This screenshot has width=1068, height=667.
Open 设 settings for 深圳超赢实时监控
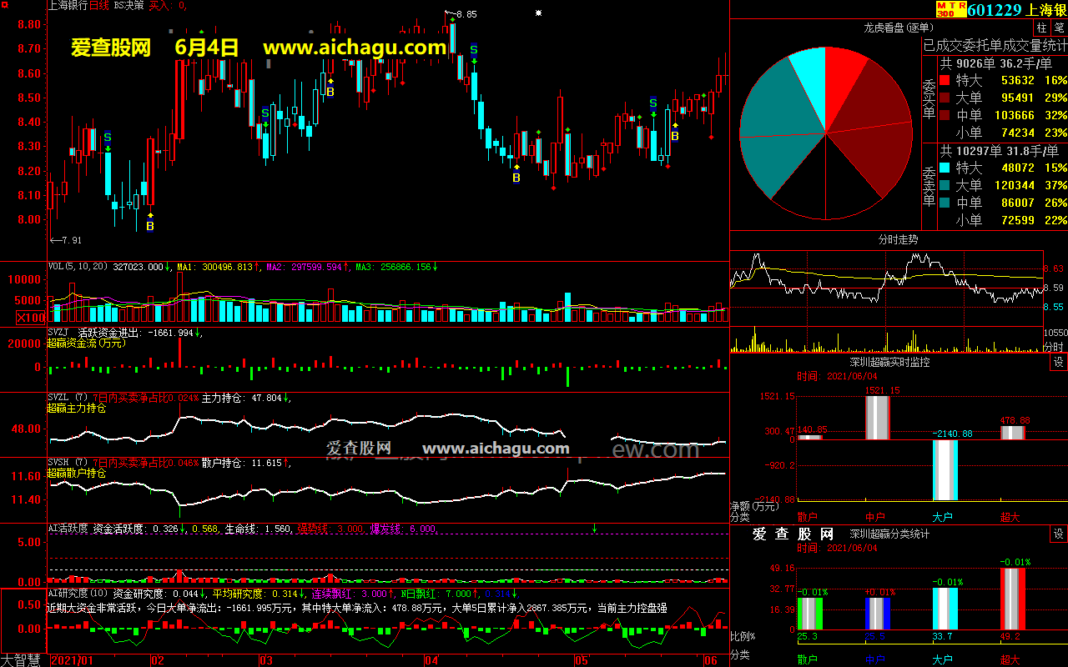pos(1058,362)
